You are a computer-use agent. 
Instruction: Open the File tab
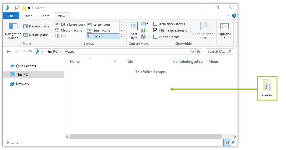click(x=11, y=16)
